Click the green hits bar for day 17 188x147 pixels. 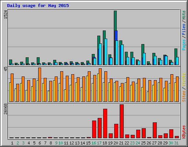point(99,42)
